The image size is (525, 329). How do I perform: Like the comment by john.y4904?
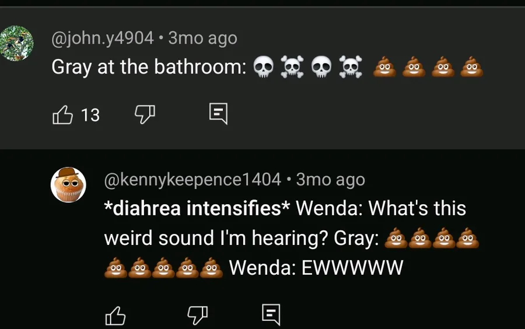pyautogui.click(x=62, y=115)
